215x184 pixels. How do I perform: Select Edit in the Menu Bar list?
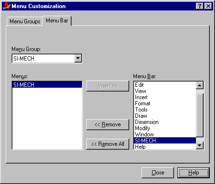pyautogui.click(x=165, y=85)
